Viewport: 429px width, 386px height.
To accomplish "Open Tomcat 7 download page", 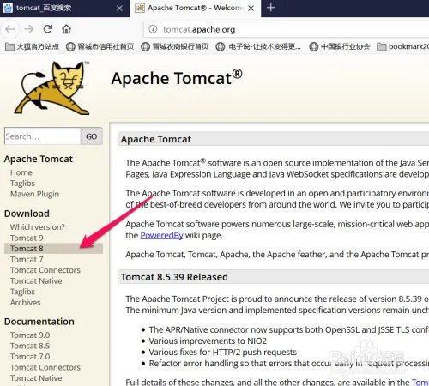I will (x=27, y=260).
